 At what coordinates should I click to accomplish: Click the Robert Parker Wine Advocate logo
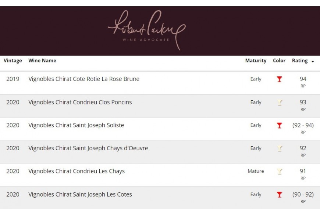146,30
